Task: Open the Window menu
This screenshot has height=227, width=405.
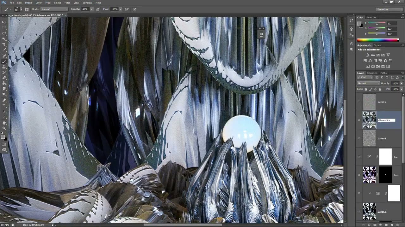Action: pos(87,3)
